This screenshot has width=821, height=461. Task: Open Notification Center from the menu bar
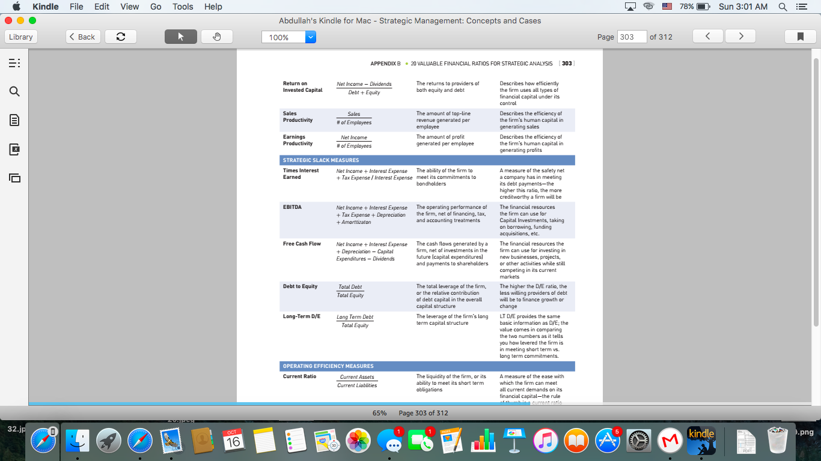pos(801,7)
